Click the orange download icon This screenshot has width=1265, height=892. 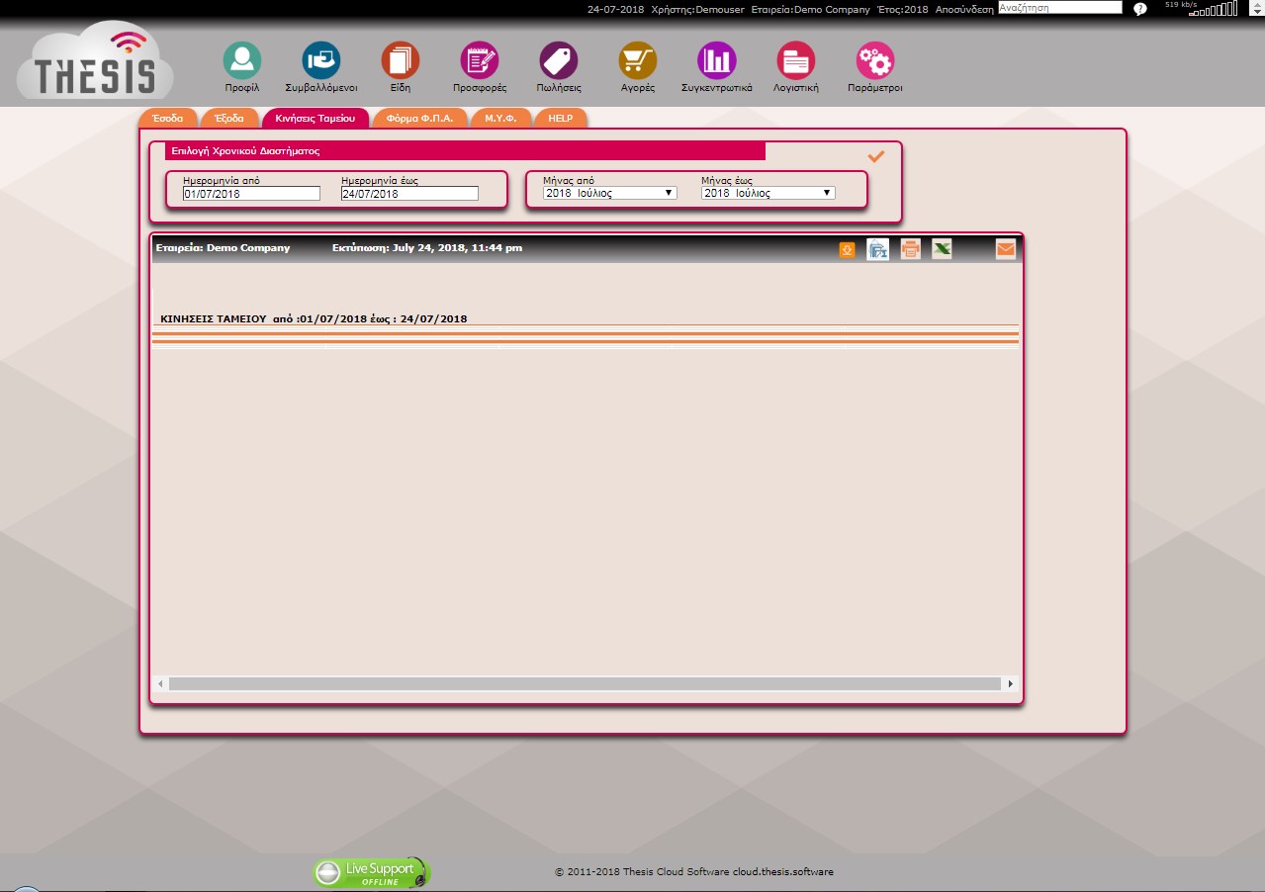tap(847, 250)
